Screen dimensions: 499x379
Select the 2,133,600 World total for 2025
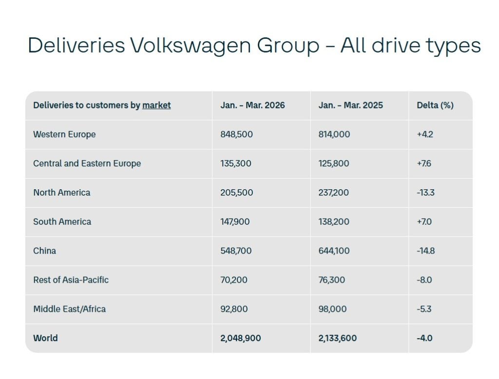(337, 338)
